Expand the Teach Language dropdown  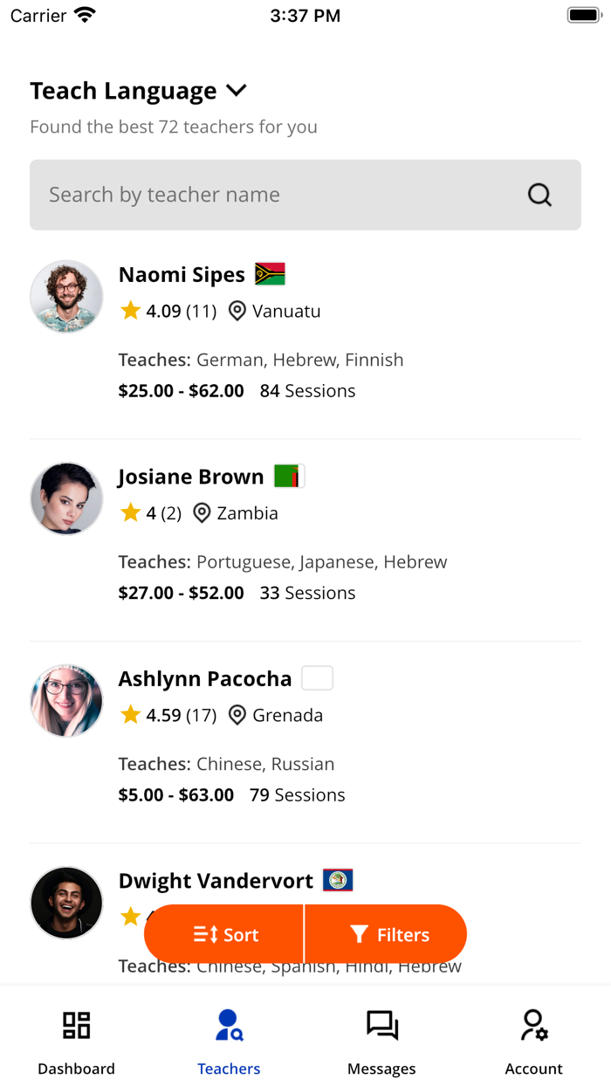click(236, 90)
